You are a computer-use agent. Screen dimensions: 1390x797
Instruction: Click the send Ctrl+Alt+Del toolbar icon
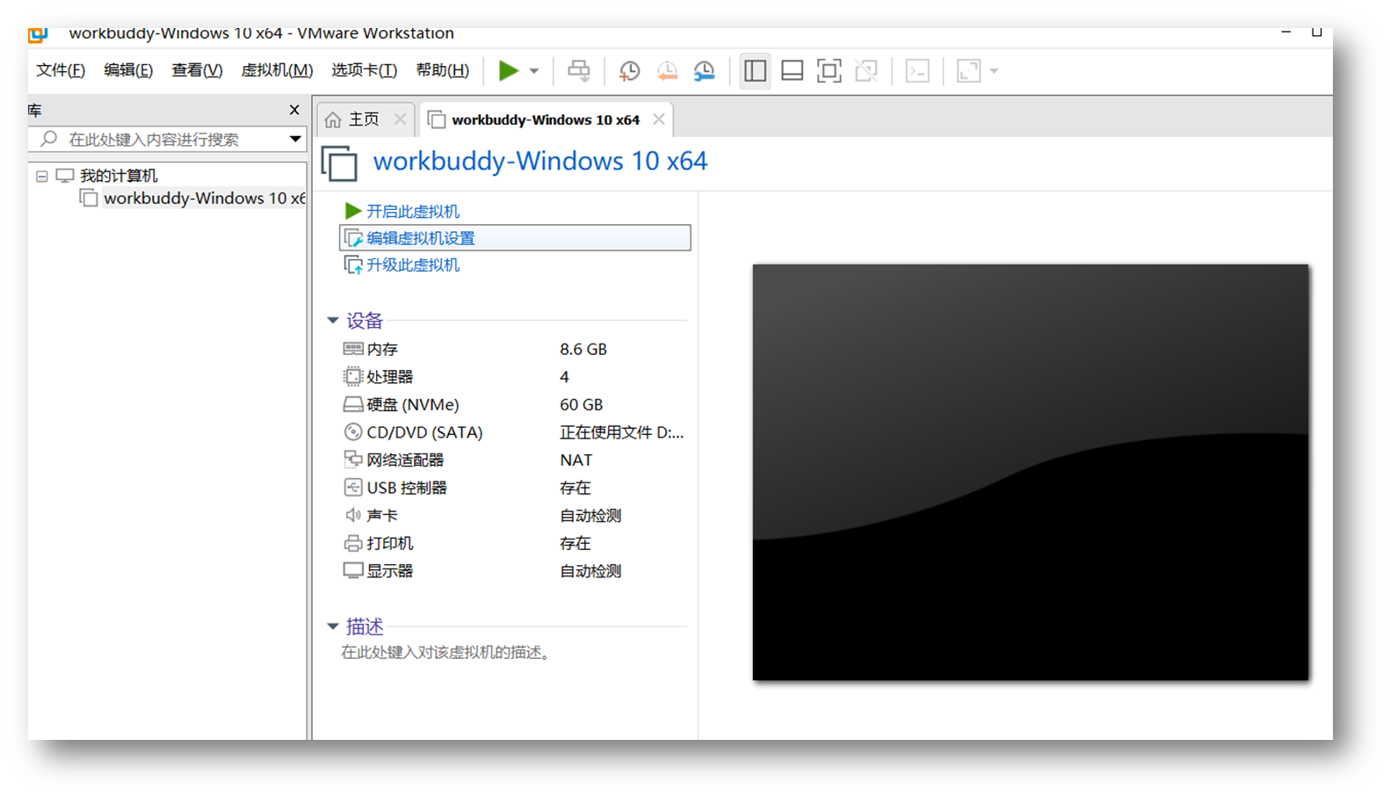point(579,70)
